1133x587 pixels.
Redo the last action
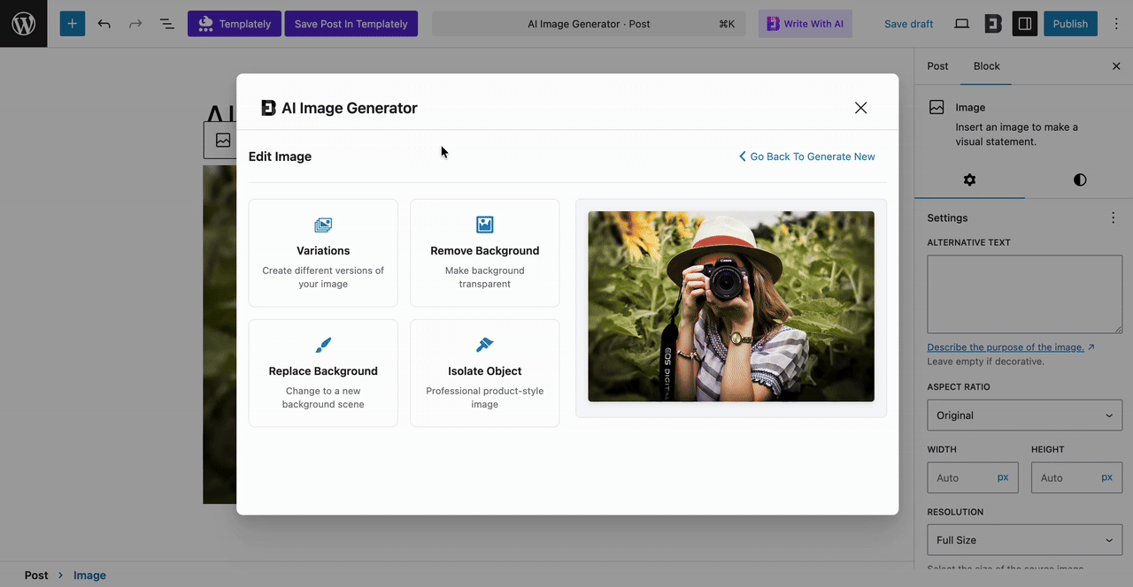[135, 24]
